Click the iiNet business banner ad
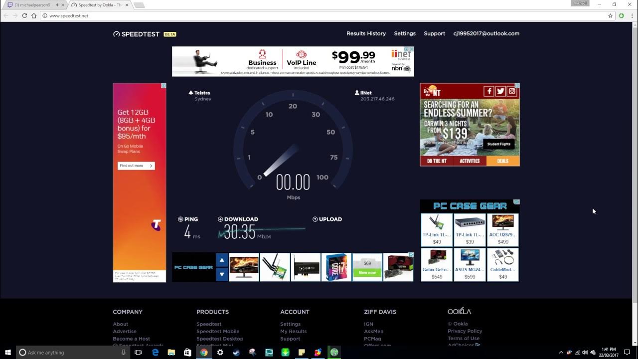The image size is (638, 359). [293, 61]
